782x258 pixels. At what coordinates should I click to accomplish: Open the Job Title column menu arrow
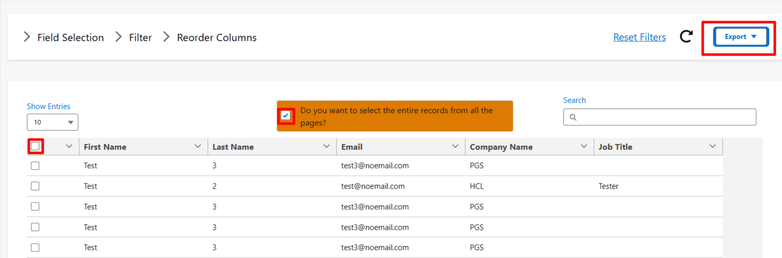pyautogui.click(x=713, y=147)
